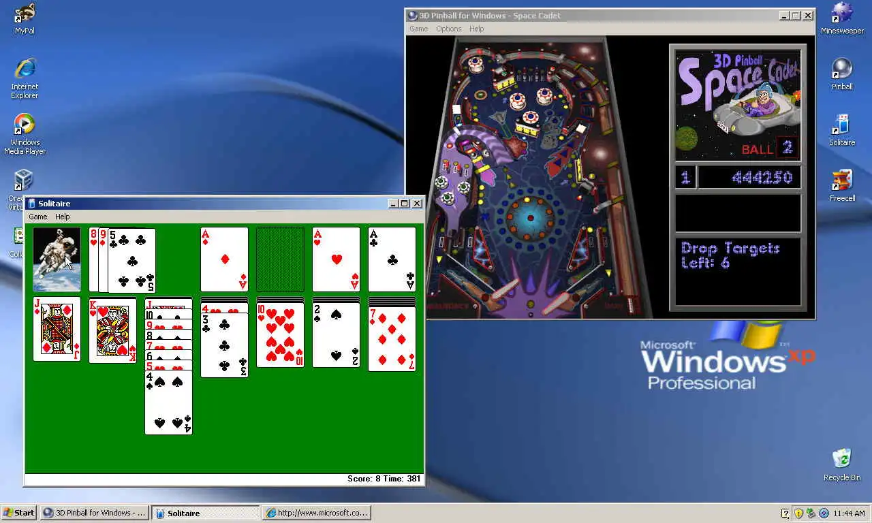Click the Solitaire Score and Time status text

[x=385, y=479]
